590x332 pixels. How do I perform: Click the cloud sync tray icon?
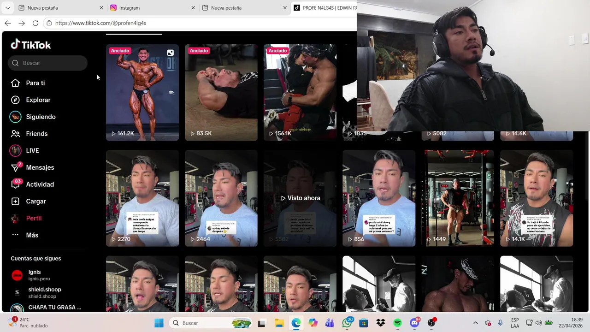tap(488, 323)
